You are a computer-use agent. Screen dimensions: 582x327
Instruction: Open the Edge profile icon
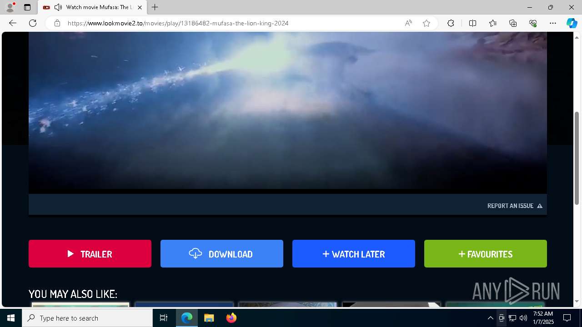click(10, 7)
